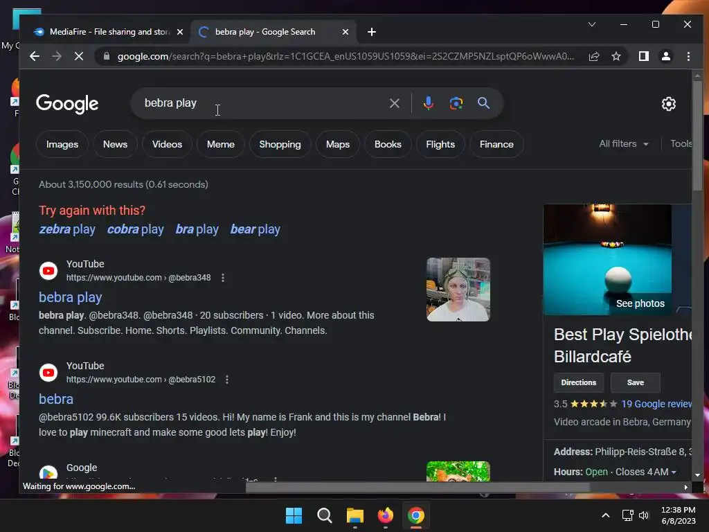Start voice search with the microphone icon
Image resolution: width=709 pixels, height=532 pixels.
pos(428,103)
